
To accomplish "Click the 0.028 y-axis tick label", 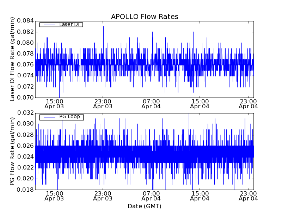I will 25,135.
